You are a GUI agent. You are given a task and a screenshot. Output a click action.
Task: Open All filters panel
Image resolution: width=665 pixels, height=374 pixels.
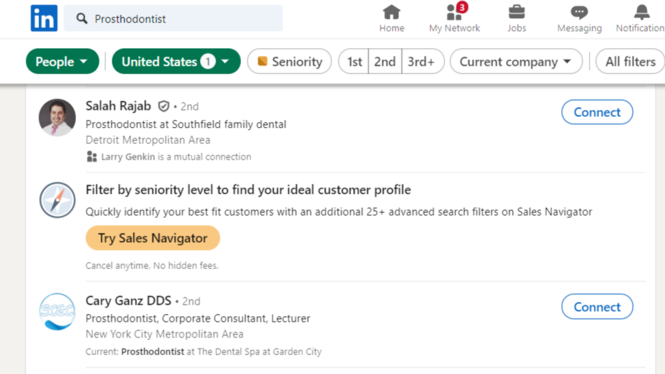coord(629,61)
